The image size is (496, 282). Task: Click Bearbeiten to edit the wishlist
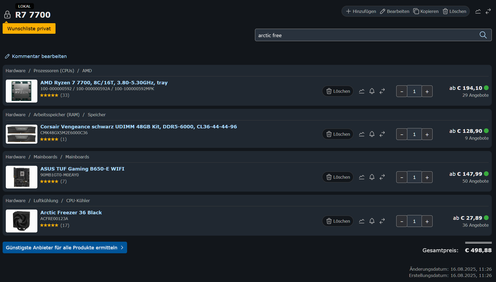pyautogui.click(x=395, y=11)
